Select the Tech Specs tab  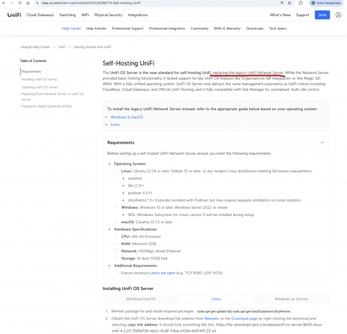pyautogui.click(x=278, y=28)
